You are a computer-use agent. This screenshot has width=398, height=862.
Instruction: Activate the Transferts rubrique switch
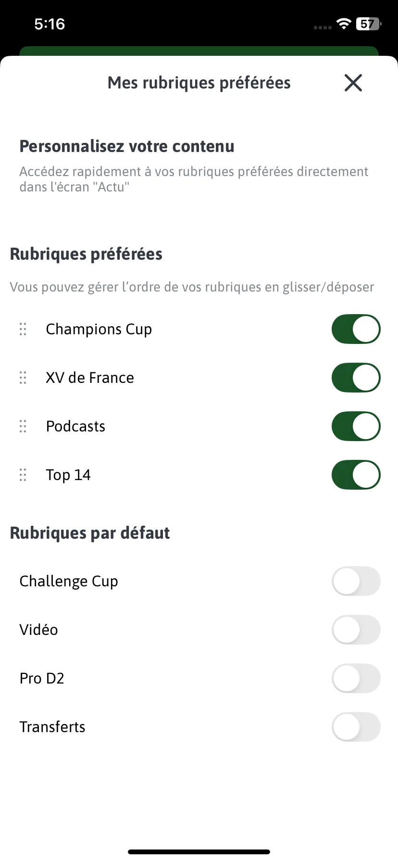pos(356,727)
